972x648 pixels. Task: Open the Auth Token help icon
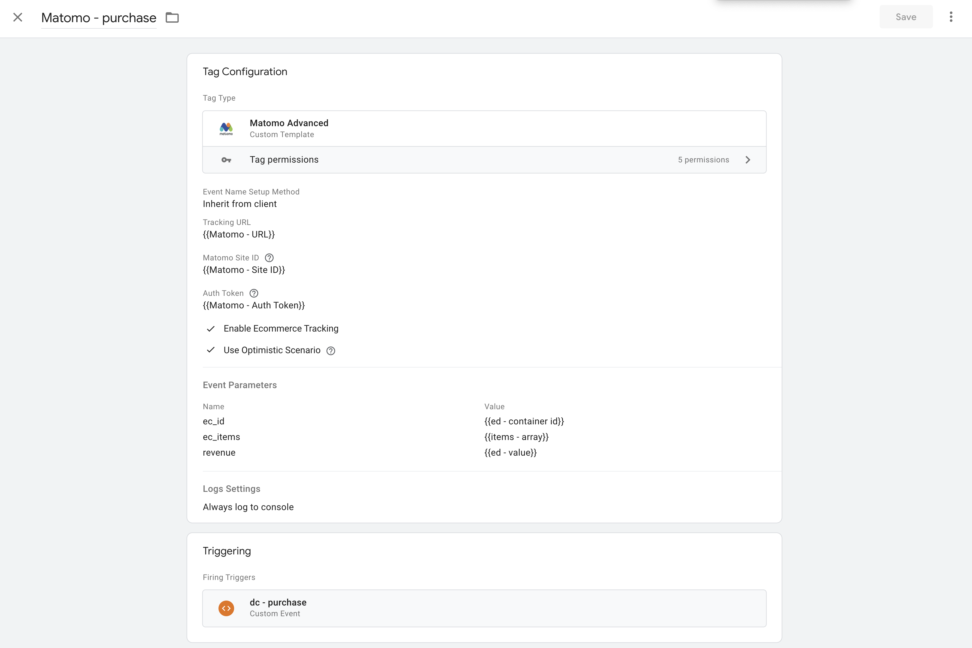point(253,293)
